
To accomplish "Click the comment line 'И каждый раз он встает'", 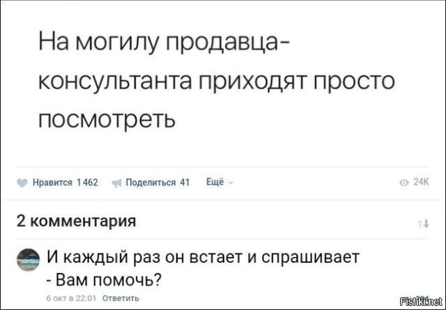I will pos(202,258).
